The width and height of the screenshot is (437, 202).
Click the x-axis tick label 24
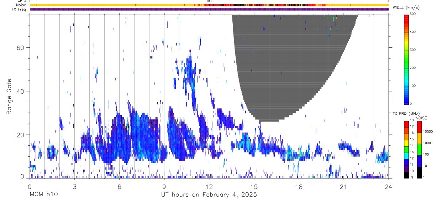click(x=388, y=186)
